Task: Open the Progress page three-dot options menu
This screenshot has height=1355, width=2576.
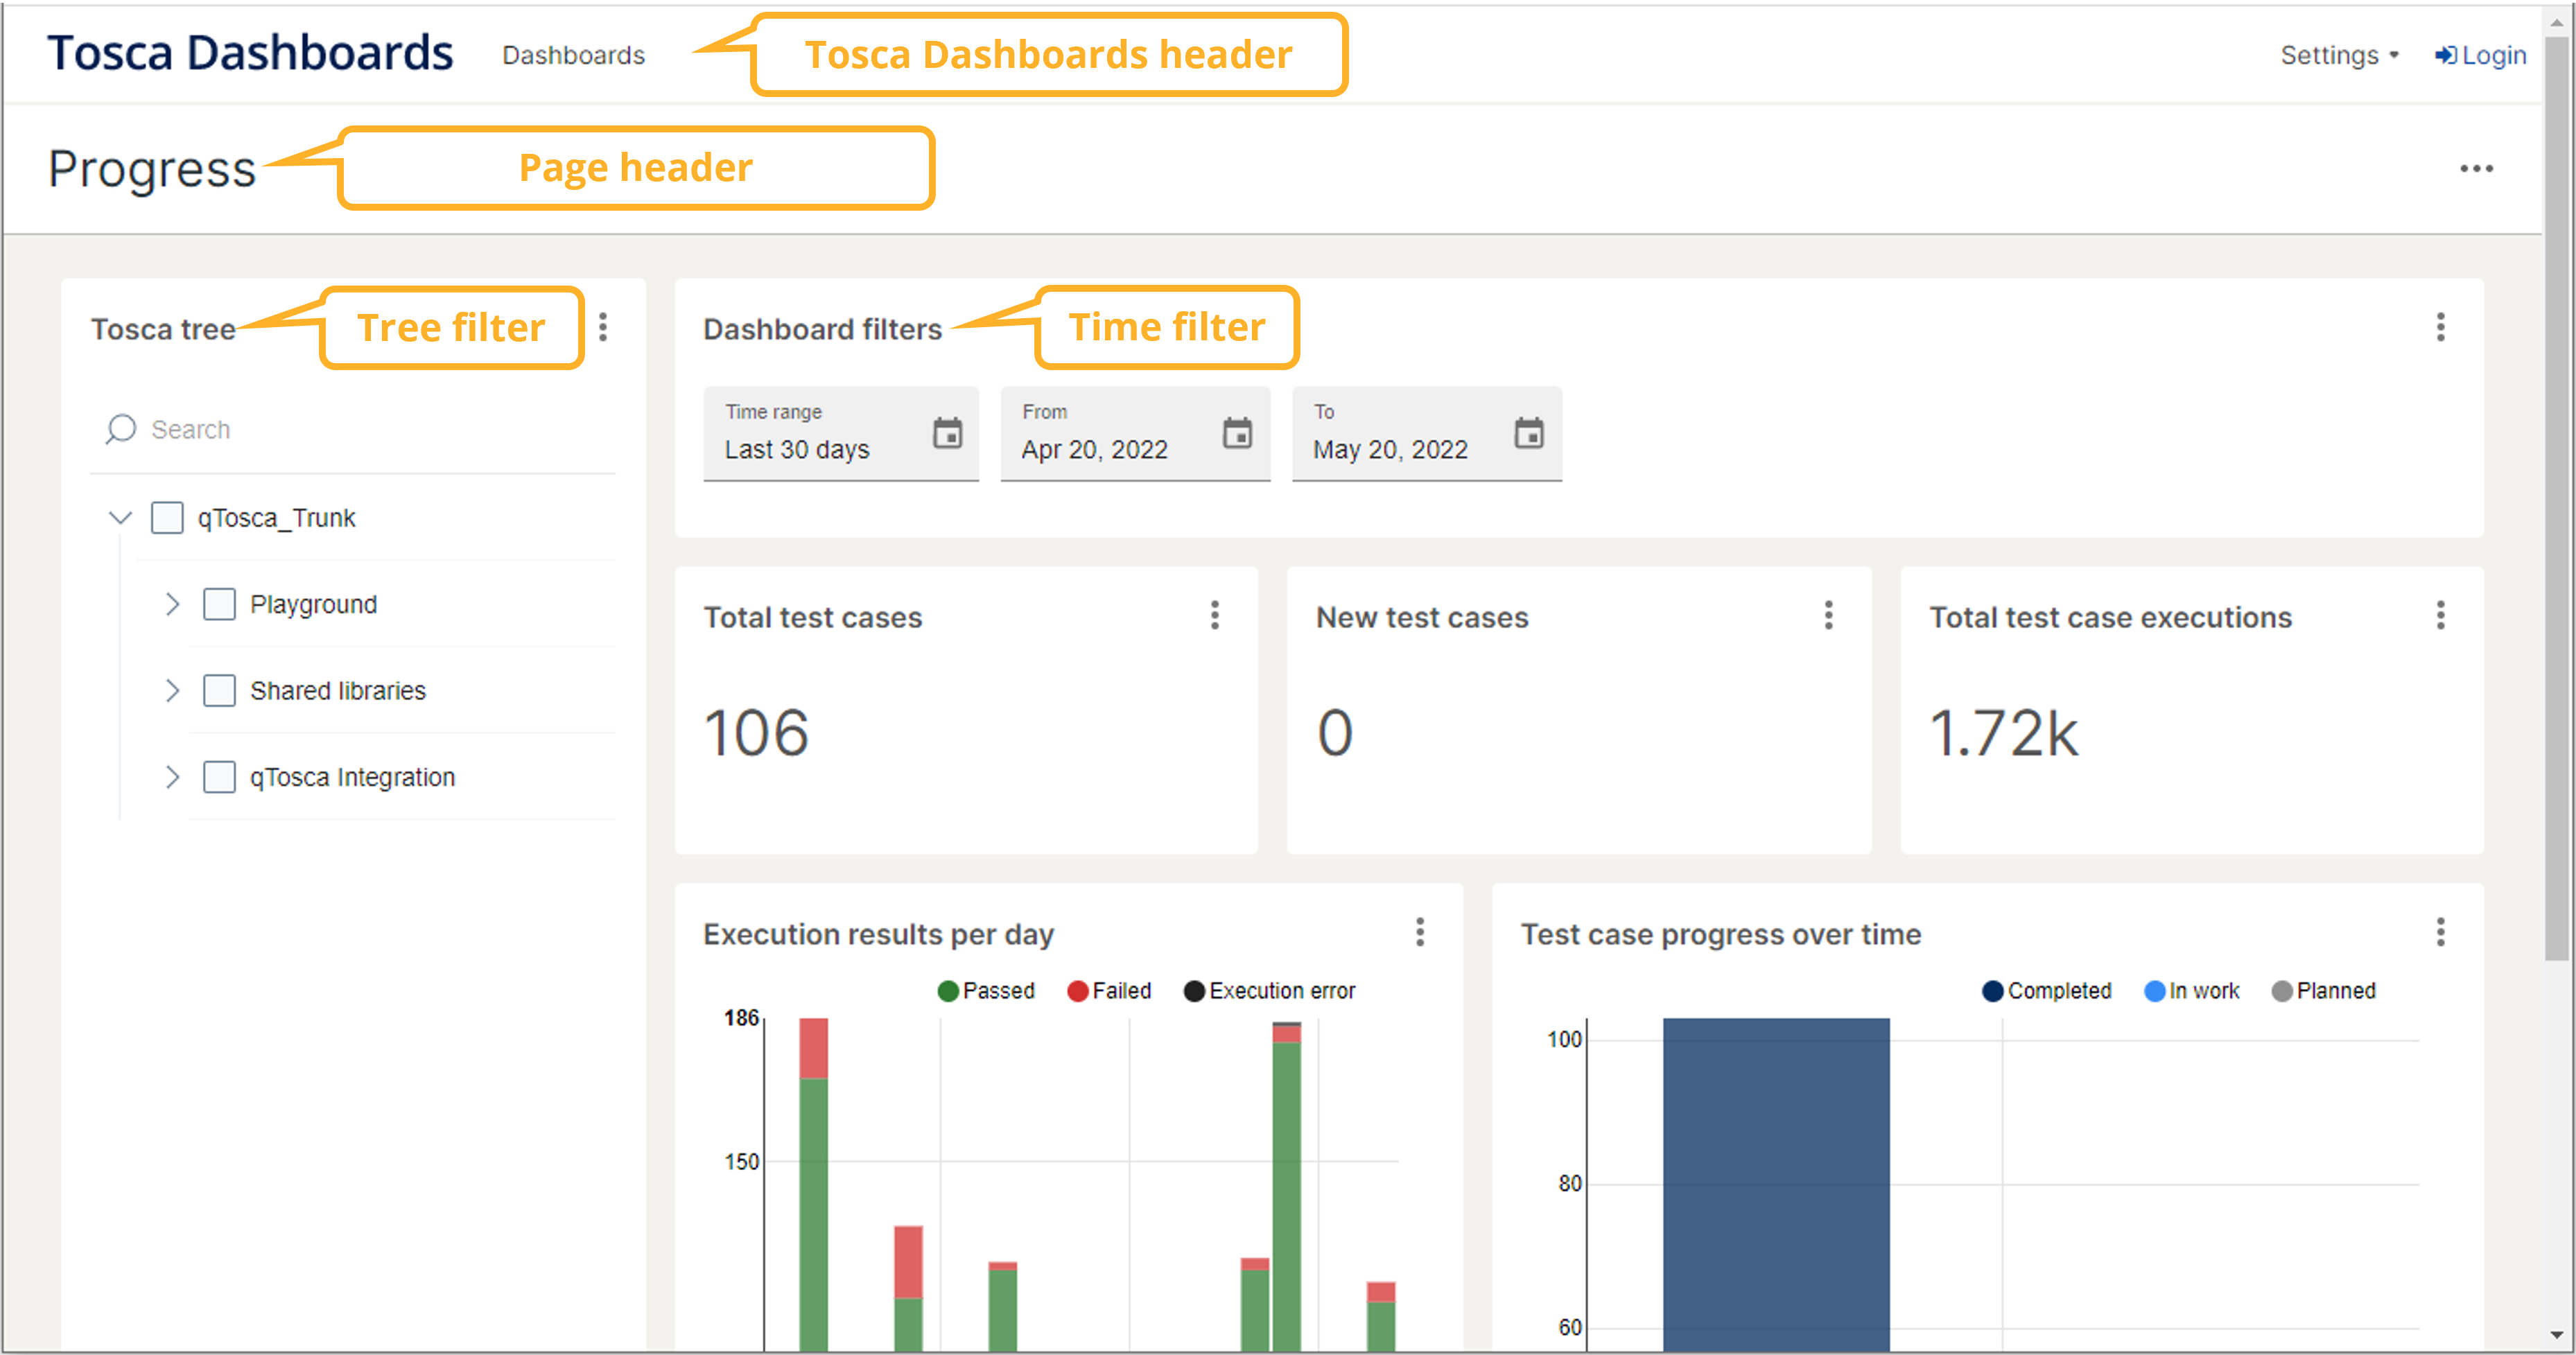Action: point(2476,169)
